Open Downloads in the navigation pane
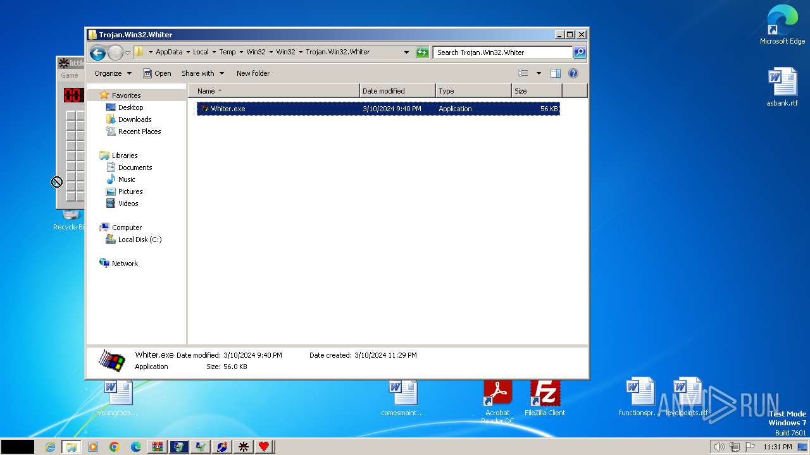 coord(135,119)
